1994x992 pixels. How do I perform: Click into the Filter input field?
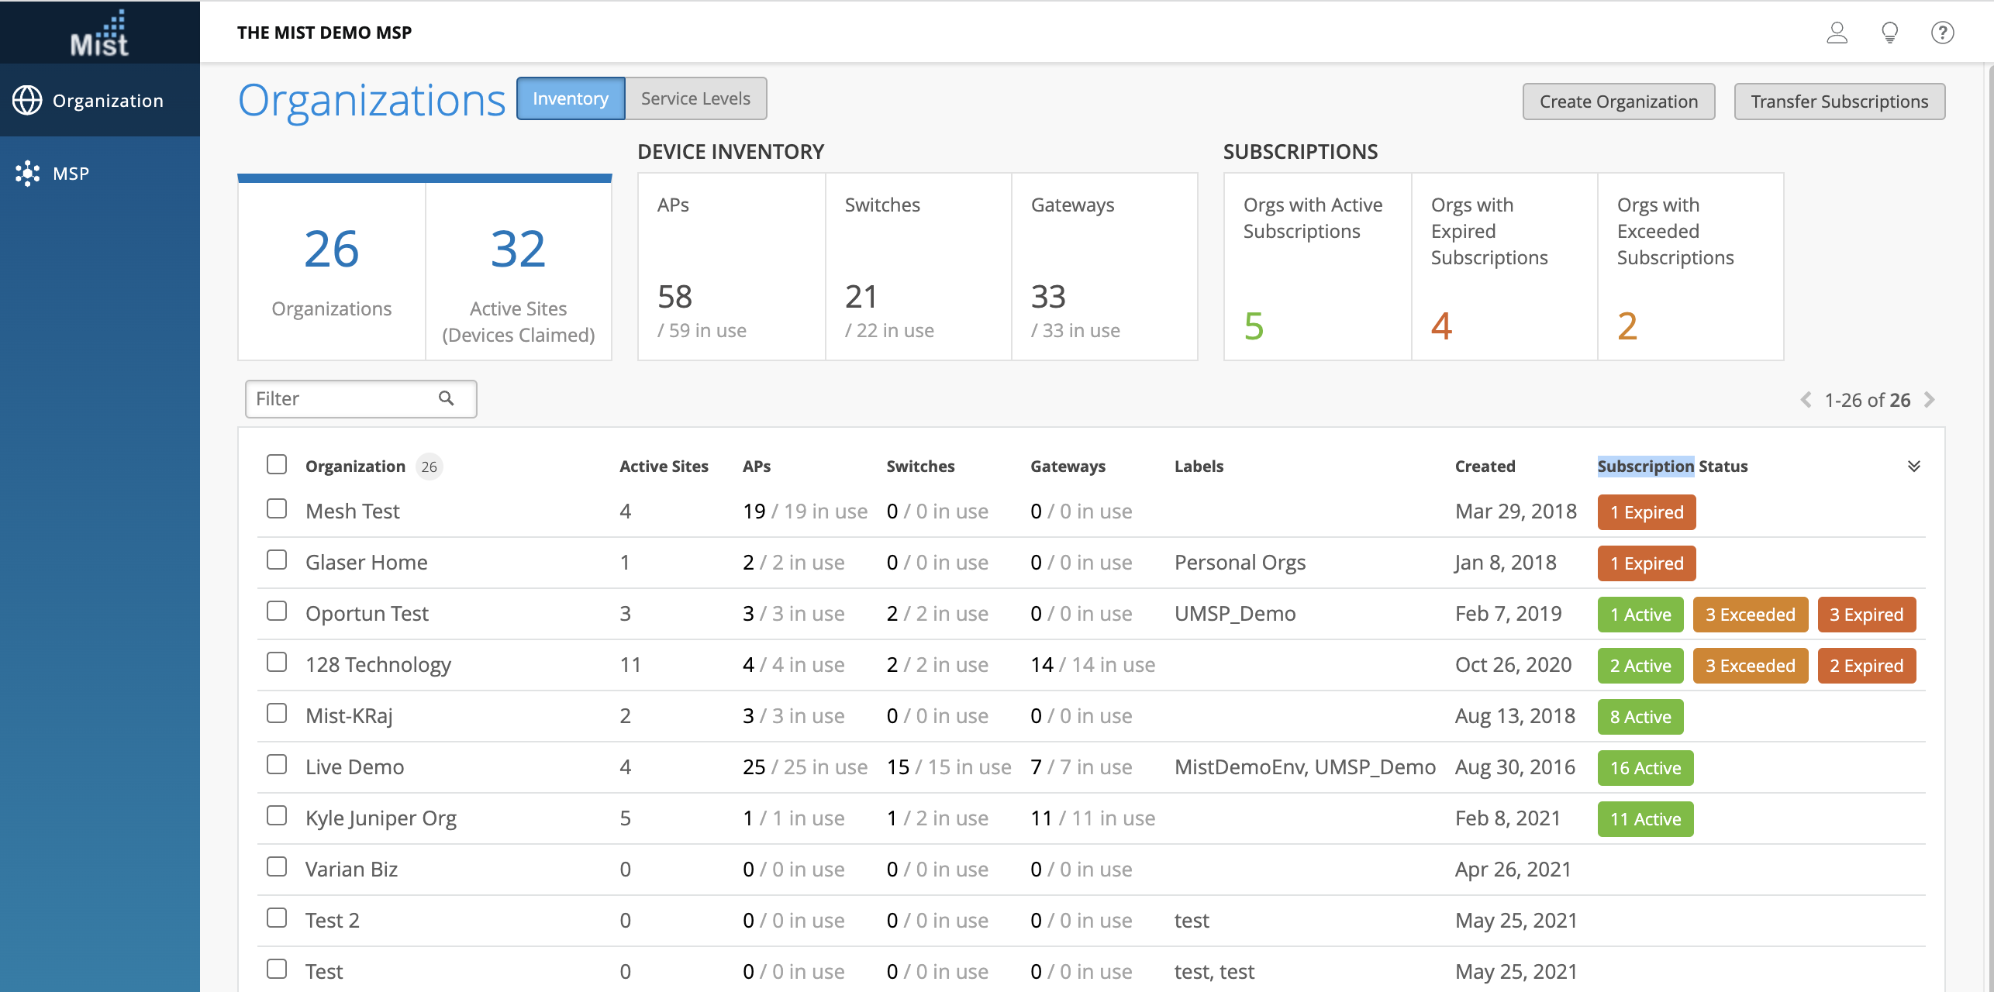341,399
